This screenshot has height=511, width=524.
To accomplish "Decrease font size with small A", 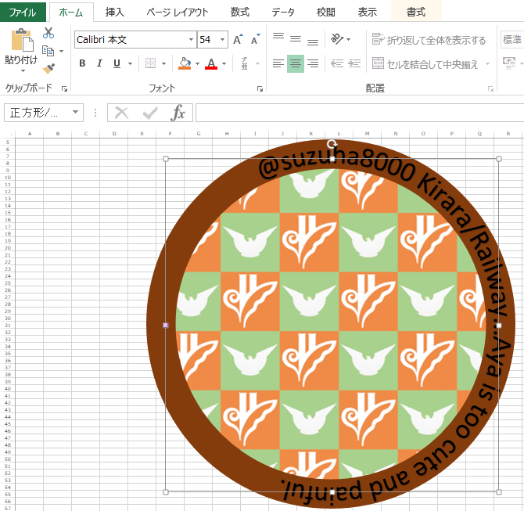I will pos(255,39).
